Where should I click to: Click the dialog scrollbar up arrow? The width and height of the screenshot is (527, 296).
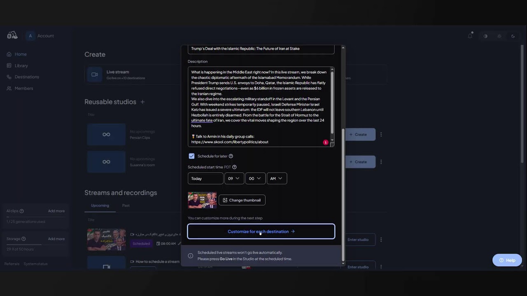pyautogui.click(x=343, y=48)
